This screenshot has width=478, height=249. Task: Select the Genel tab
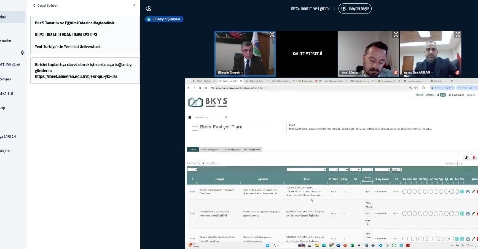pyautogui.click(x=192, y=150)
